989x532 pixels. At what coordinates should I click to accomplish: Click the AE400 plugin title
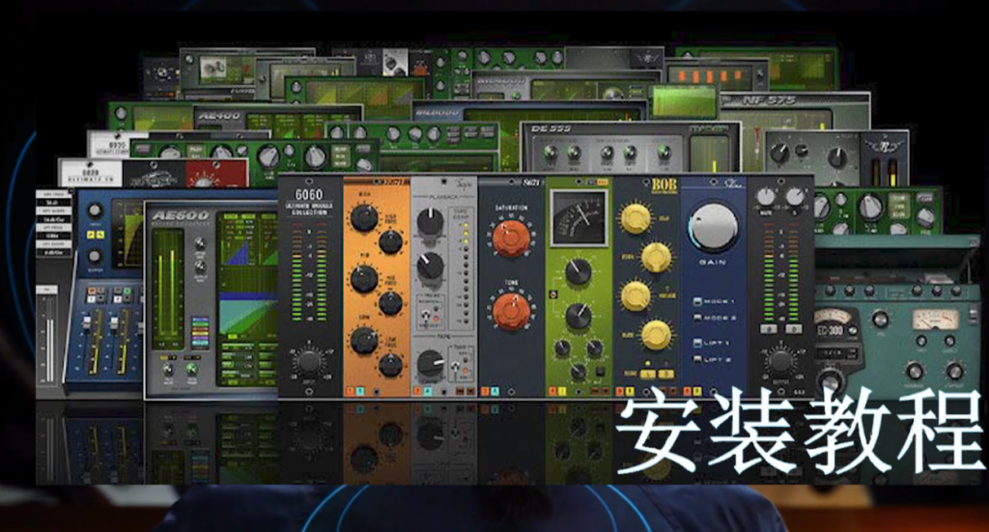[x=220, y=116]
